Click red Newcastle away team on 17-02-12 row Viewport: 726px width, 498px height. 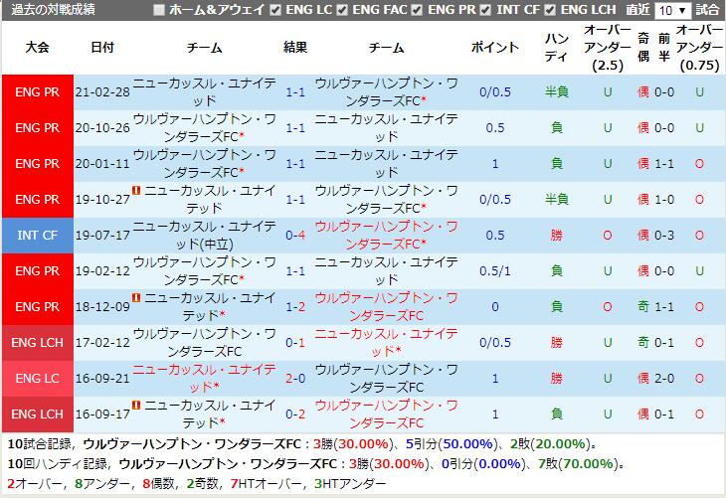[386, 343]
